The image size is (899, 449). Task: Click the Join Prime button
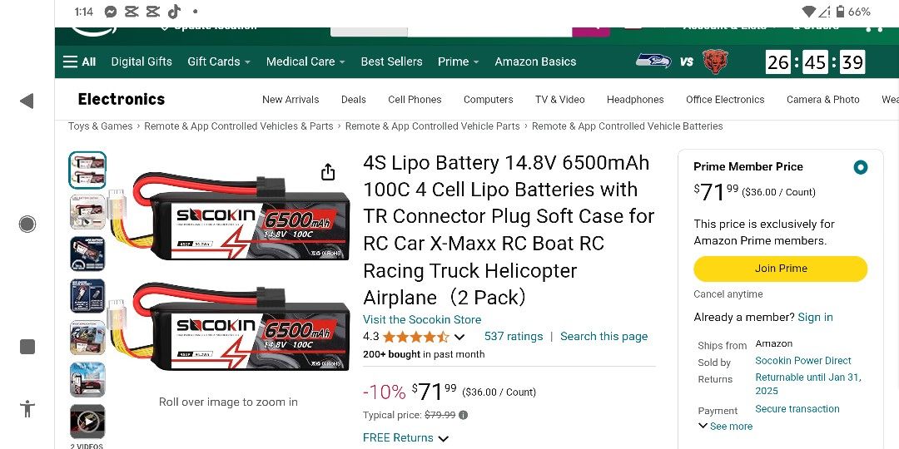point(780,269)
